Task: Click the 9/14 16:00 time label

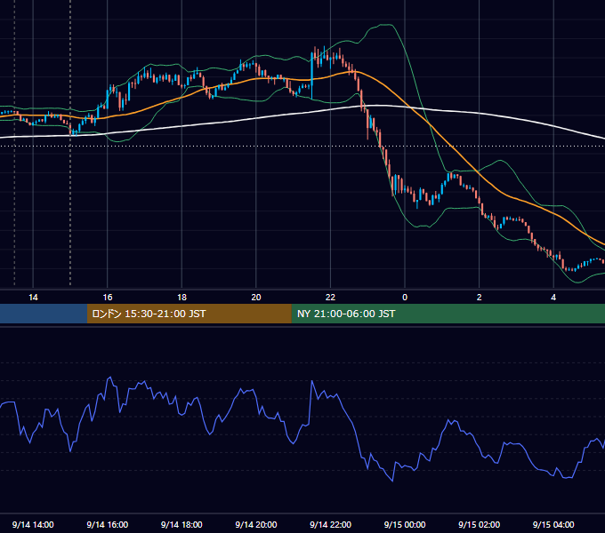Action: click(x=108, y=524)
